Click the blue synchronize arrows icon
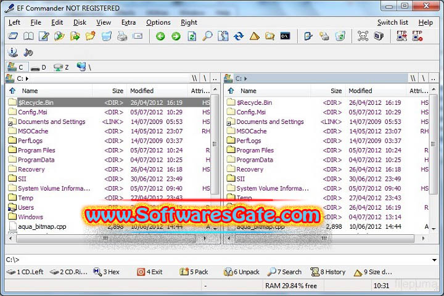The width and height of the screenshot is (444, 296). click(239, 36)
